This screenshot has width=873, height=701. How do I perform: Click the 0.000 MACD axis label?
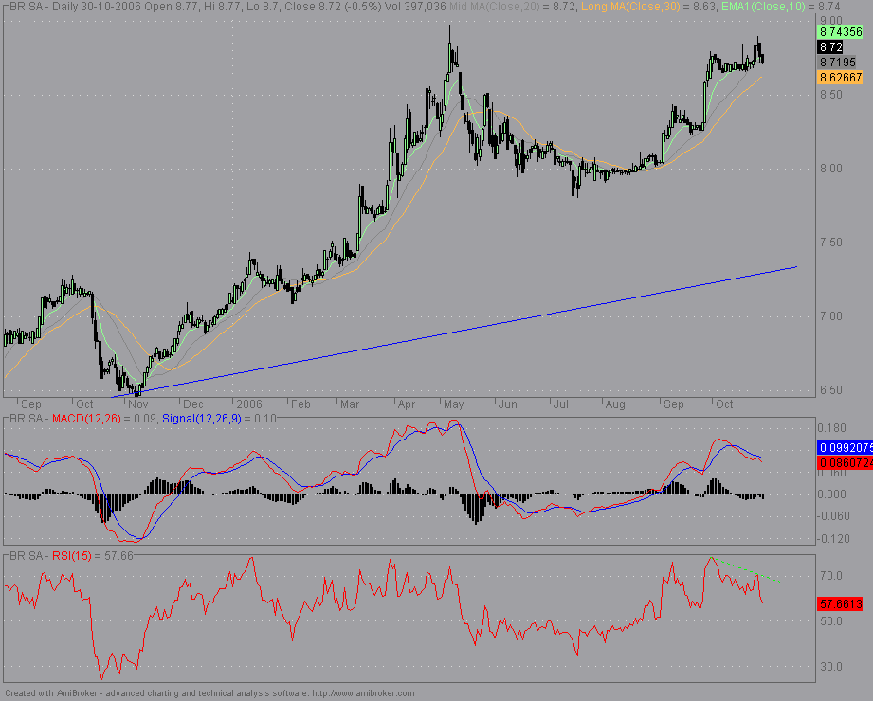tap(832, 494)
